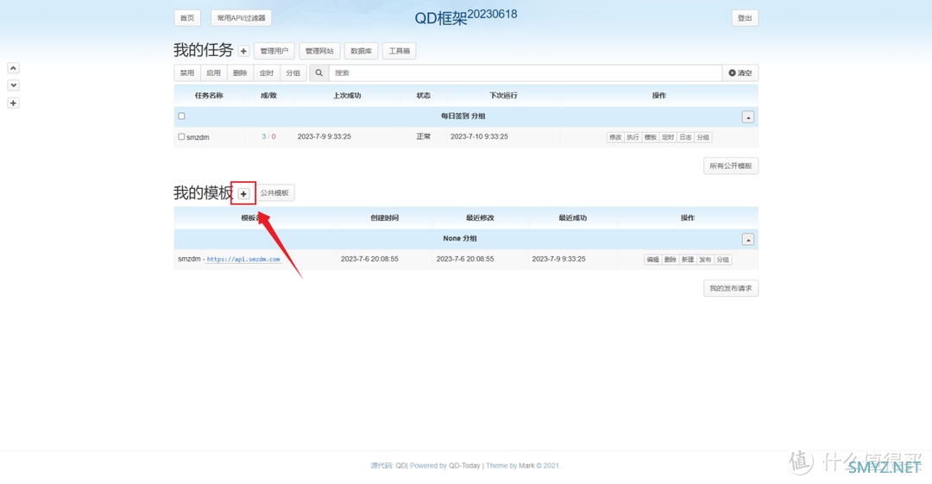
Task: Open 管理网站 site management
Action: 320,51
